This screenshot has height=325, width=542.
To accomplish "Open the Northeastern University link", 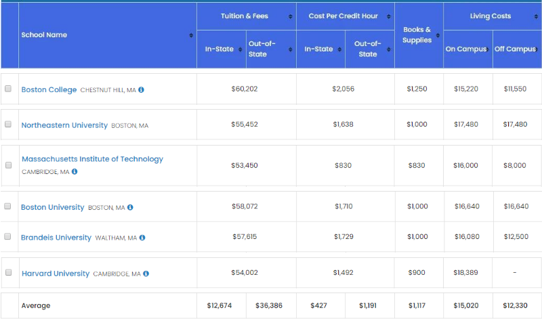I will (64, 125).
